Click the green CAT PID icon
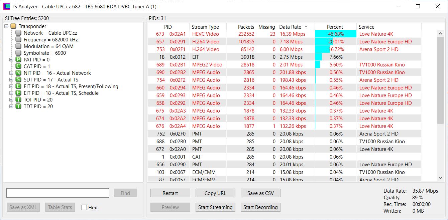448x220 pixels. pos(18,66)
